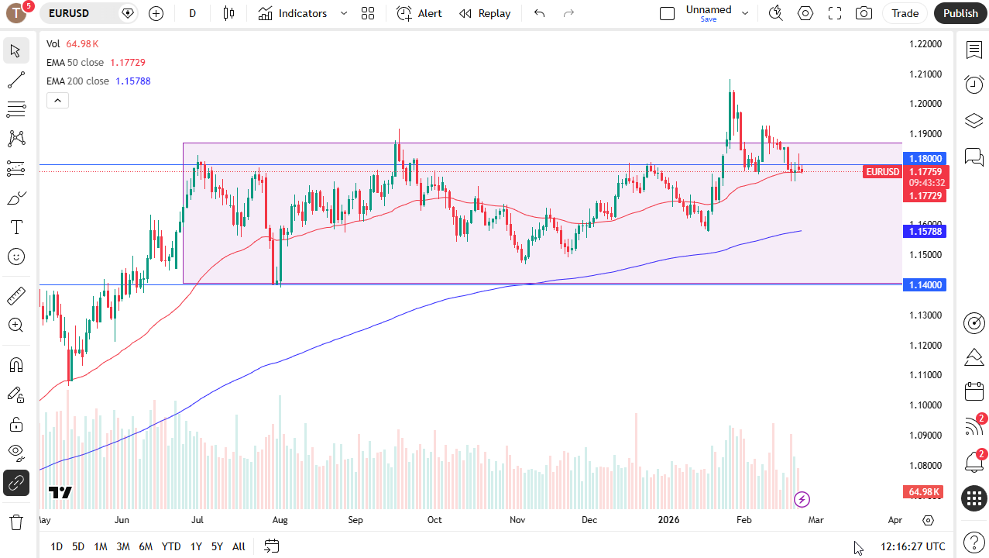
Task: Select the 6M time range
Action: coord(146,546)
